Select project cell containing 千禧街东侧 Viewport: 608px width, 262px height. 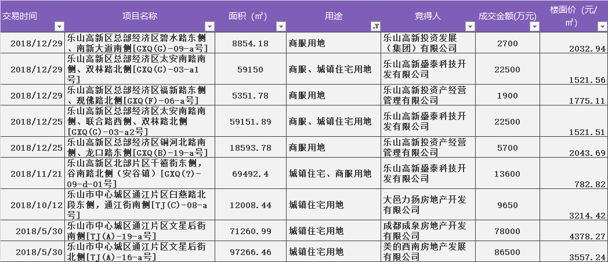click(140, 173)
